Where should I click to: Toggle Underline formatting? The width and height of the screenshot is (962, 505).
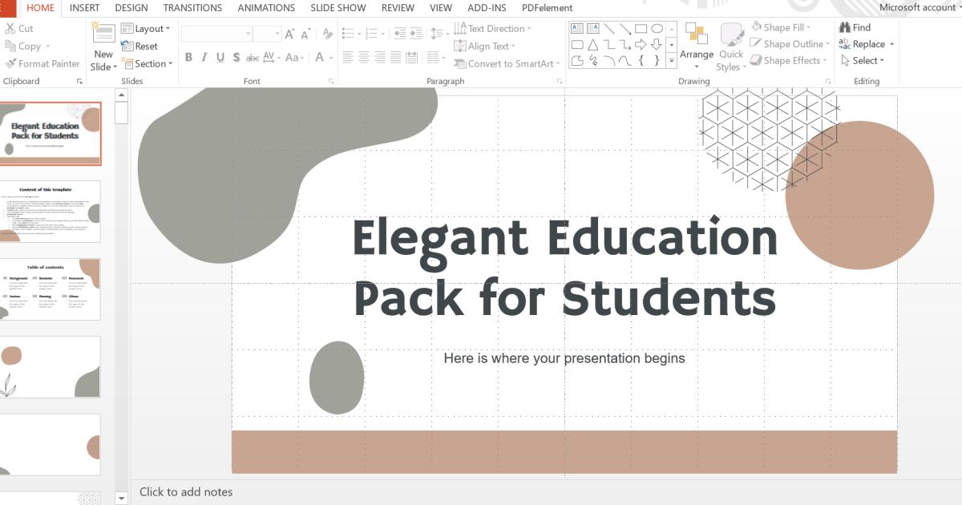220,58
